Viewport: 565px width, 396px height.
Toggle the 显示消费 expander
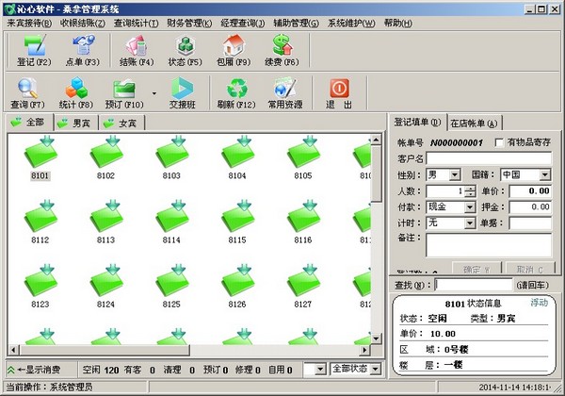[34, 370]
